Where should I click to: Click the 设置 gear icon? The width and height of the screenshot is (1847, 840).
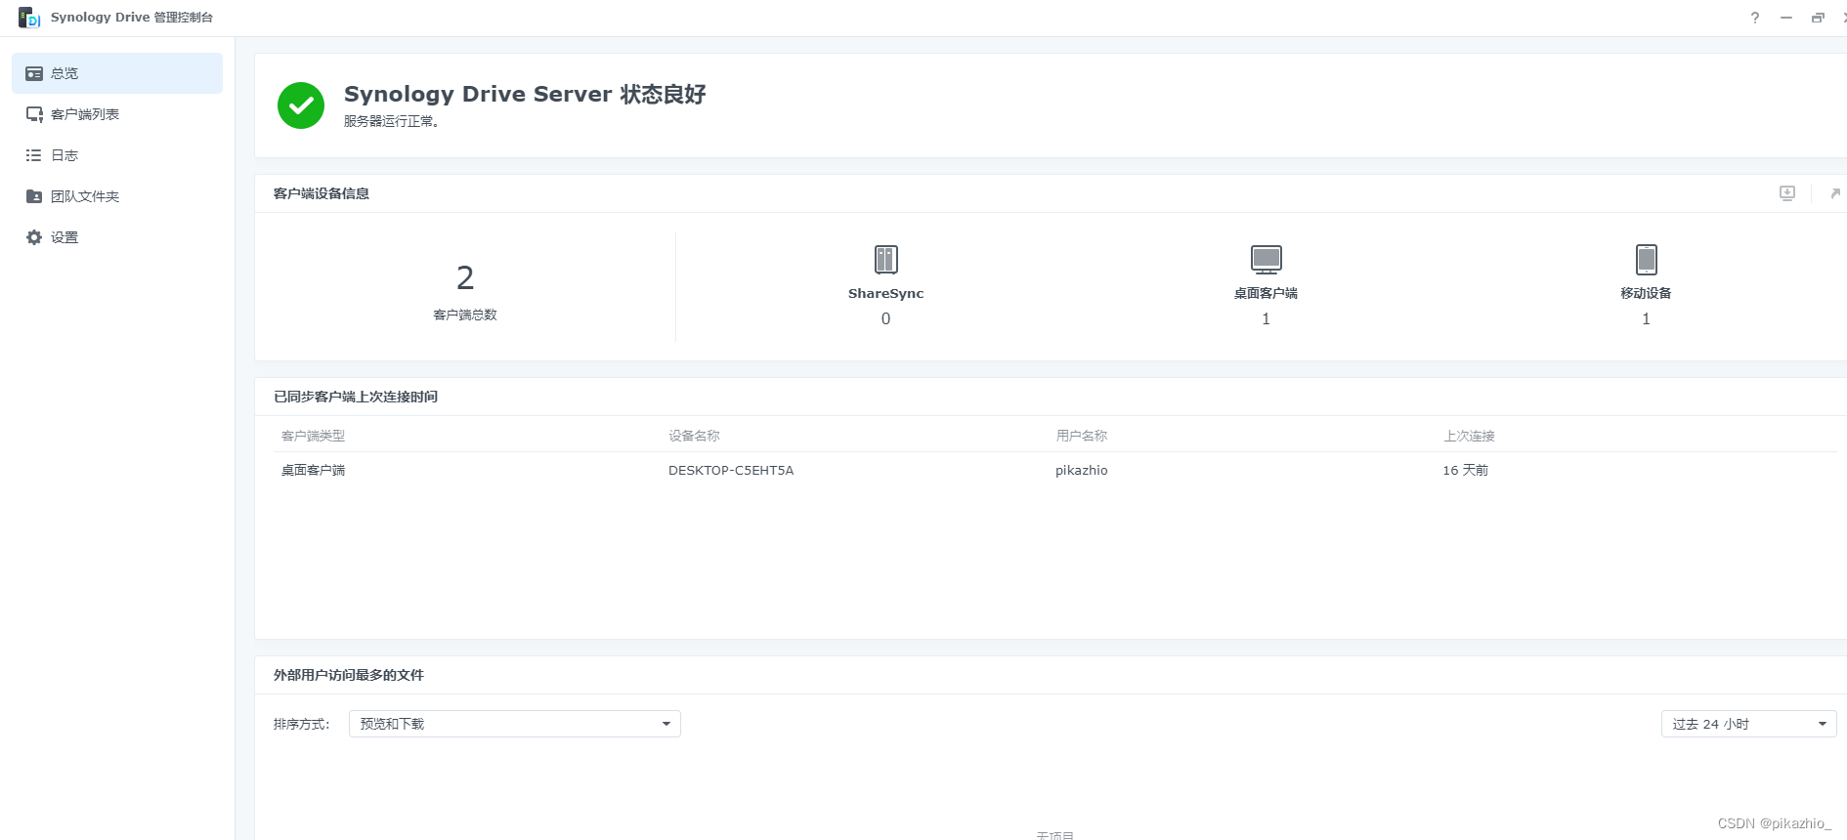point(34,237)
